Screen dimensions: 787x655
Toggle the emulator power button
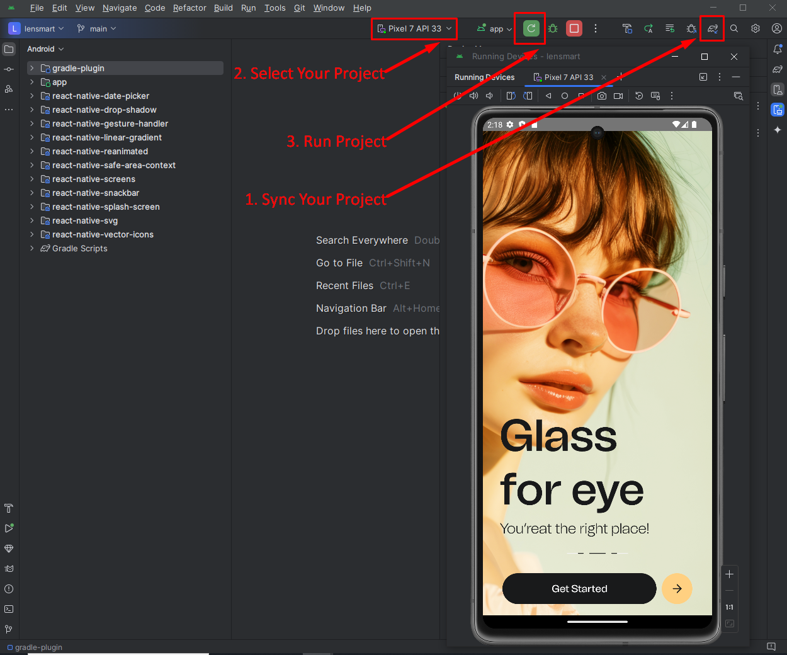pyautogui.click(x=458, y=96)
